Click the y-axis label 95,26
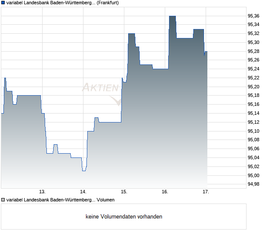The image size is (264, 233). tap(253, 60)
